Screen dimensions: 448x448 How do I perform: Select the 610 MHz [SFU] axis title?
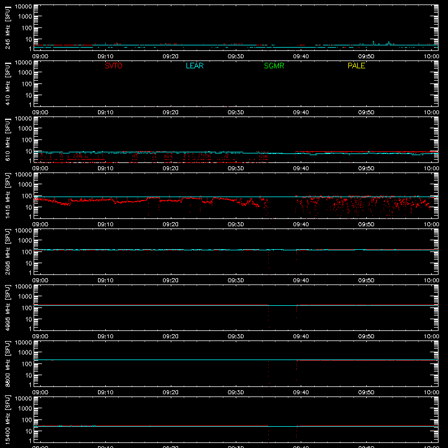tap(8, 139)
